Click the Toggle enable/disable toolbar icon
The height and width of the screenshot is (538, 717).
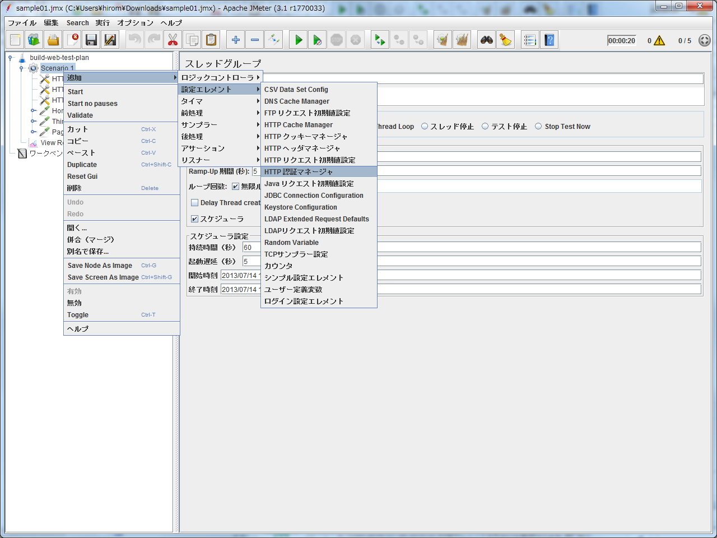coord(274,40)
